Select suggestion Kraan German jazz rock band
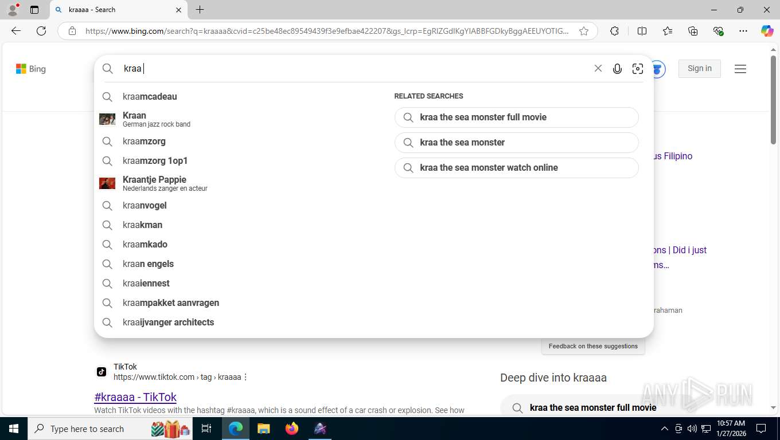780x440 pixels. point(238,119)
